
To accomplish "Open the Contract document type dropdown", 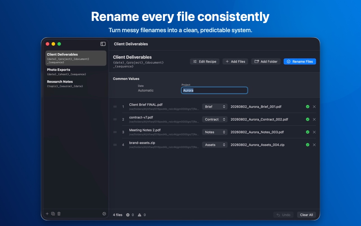I will click(x=215, y=119).
